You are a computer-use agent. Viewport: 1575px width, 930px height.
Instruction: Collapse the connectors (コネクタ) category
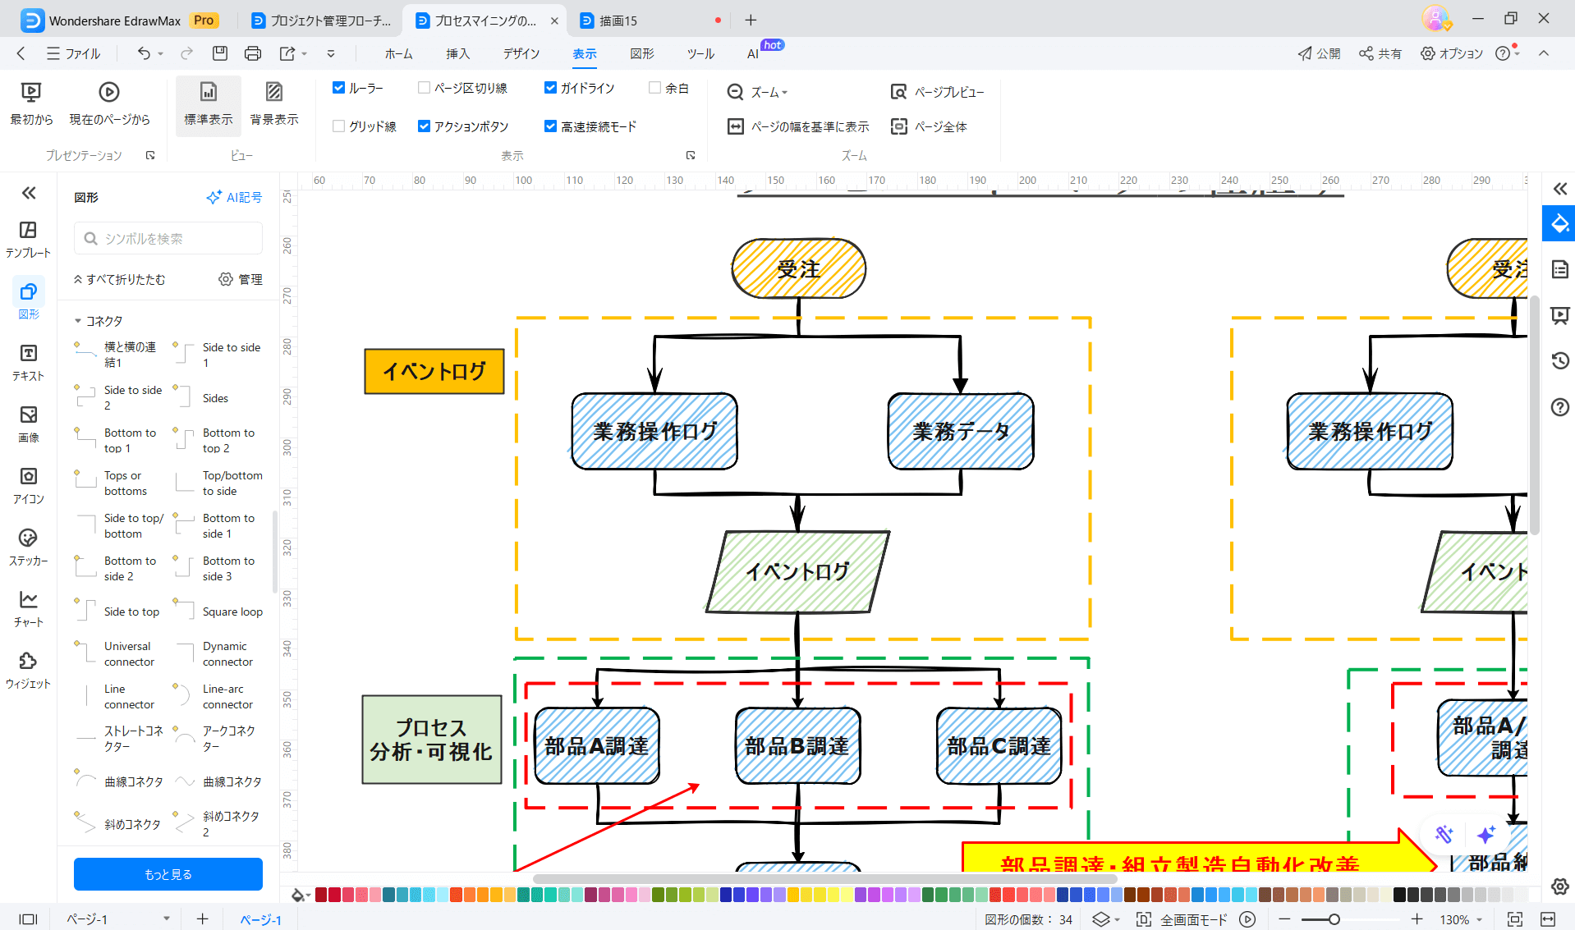pos(78,321)
